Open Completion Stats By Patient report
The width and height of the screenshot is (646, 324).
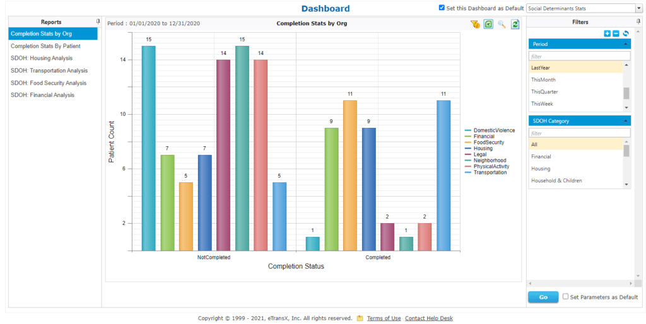(45, 46)
